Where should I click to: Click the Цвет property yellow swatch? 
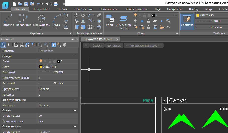41,67
